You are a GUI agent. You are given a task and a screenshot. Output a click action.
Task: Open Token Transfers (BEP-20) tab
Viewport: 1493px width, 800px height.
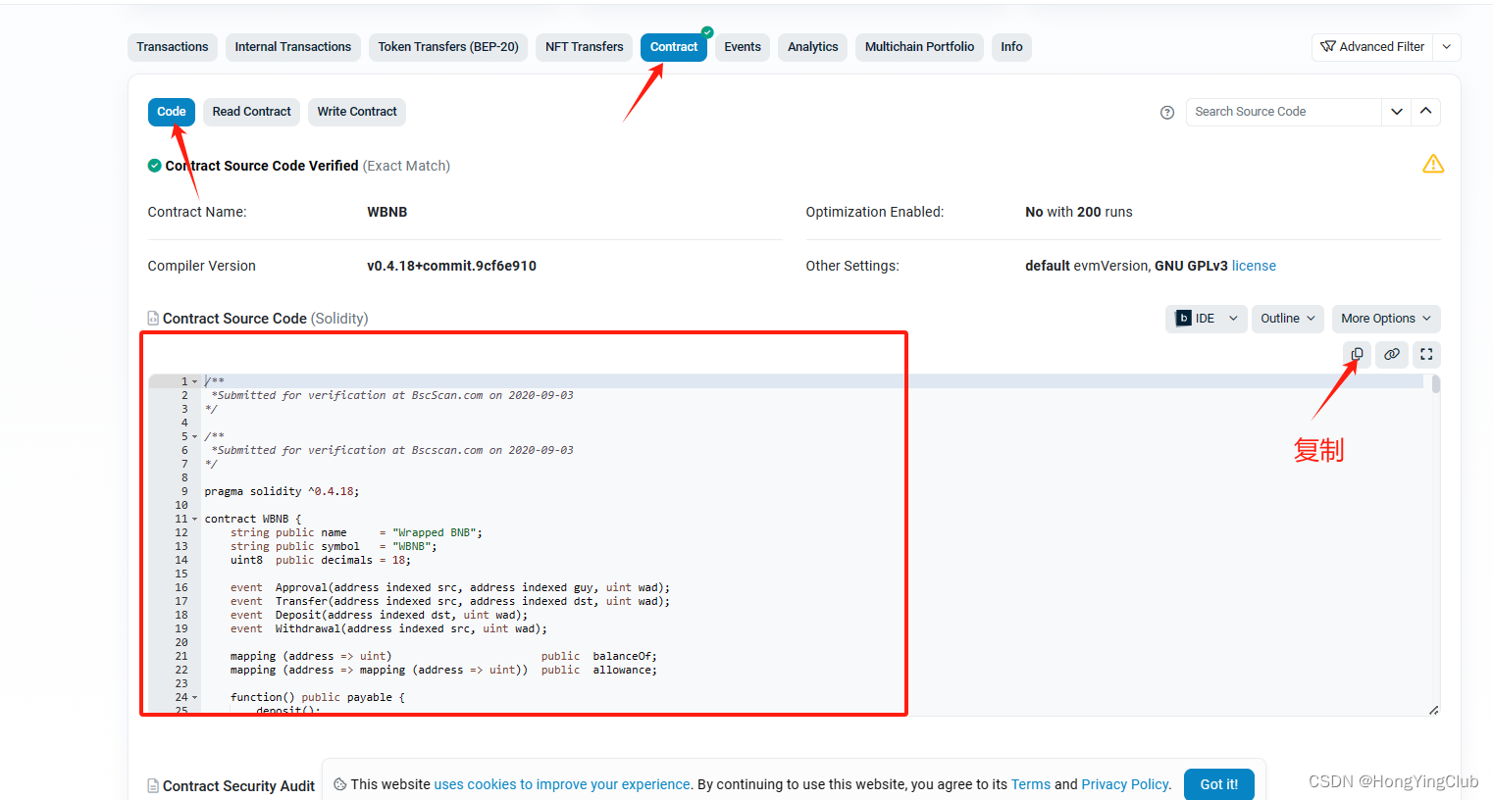[x=448, y=47]
